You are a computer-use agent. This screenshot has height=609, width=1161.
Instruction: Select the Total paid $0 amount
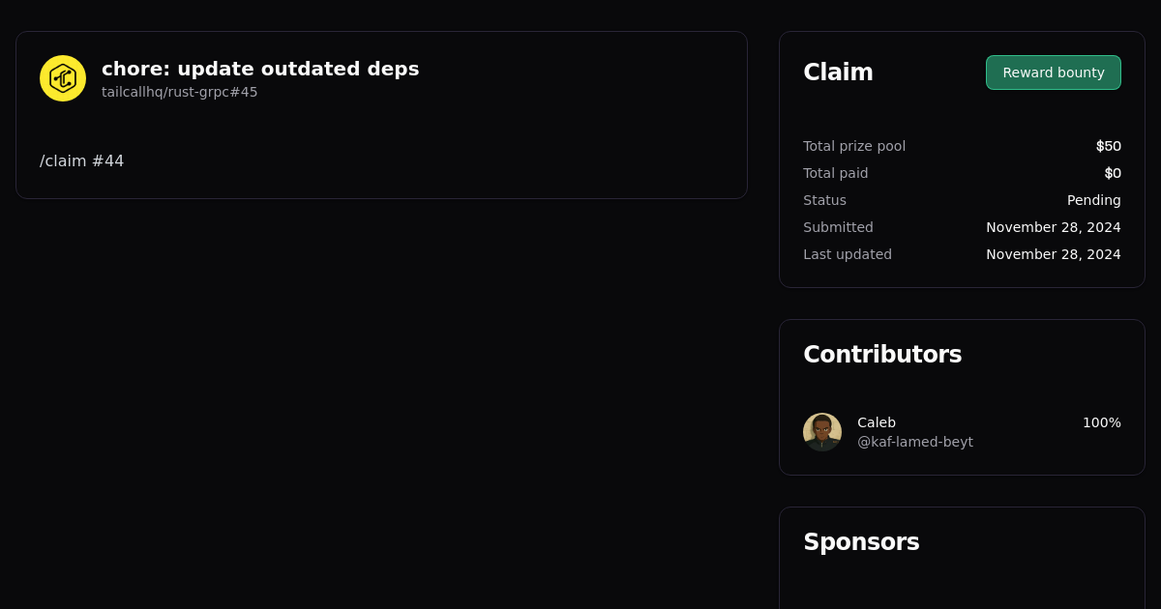(1113, 173)
